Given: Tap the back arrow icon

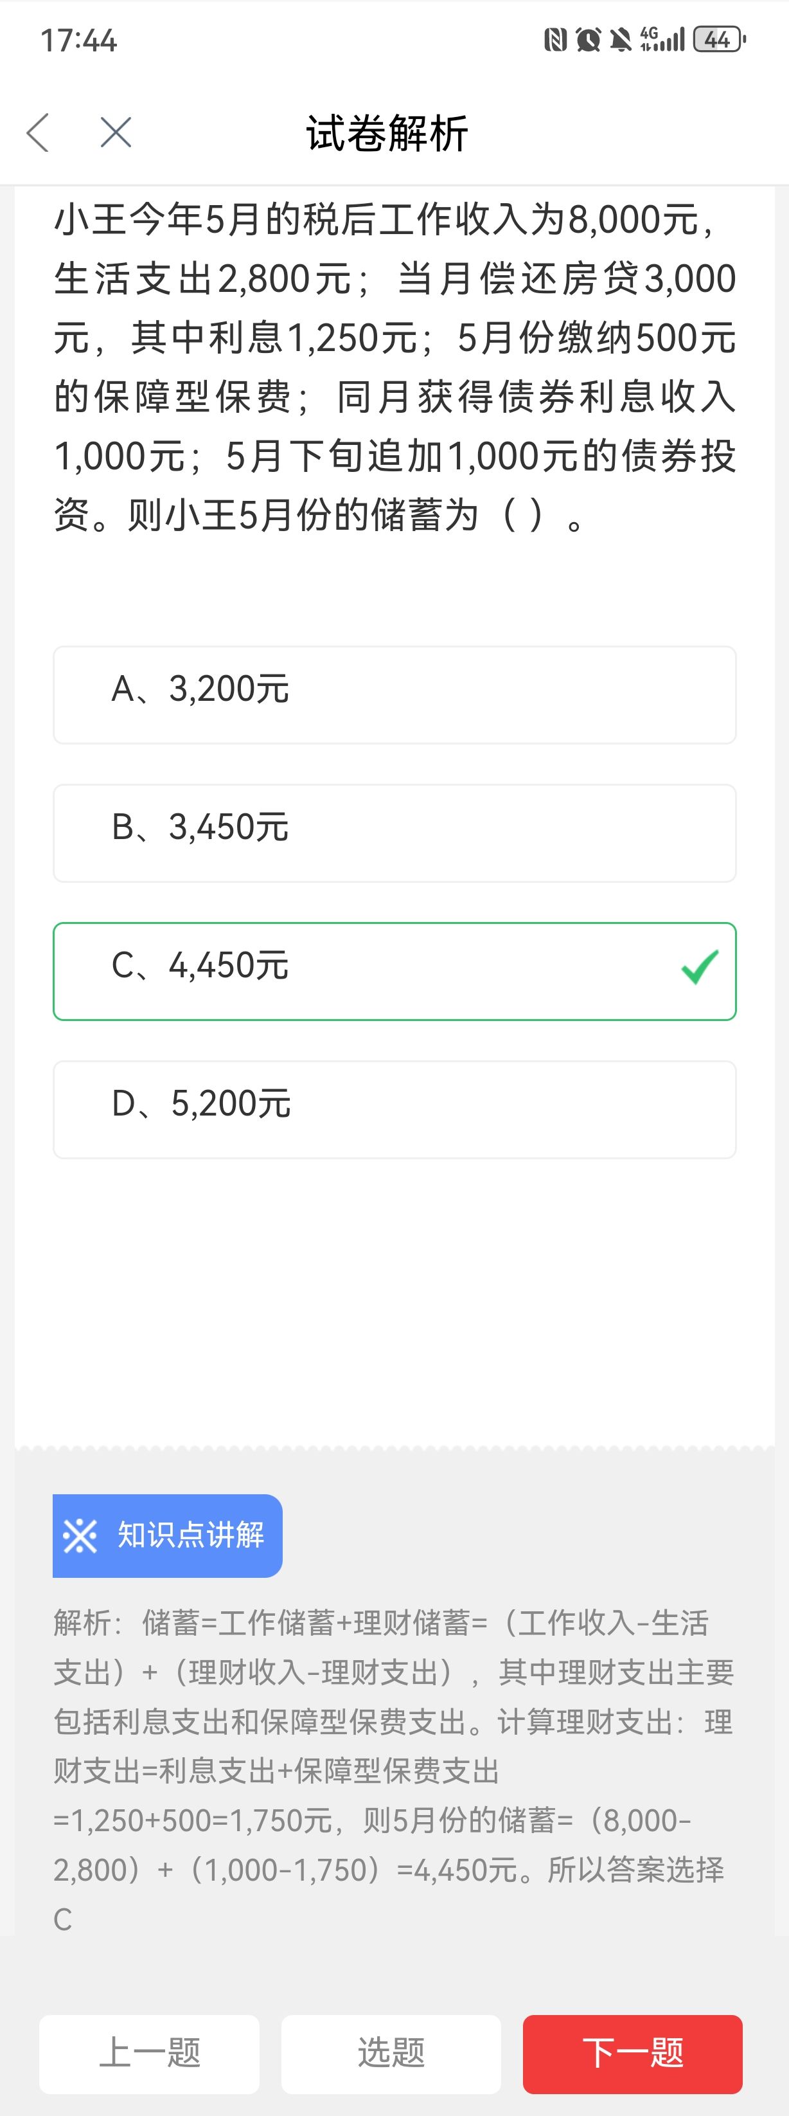Looking at the screenshot, I should pyautogui.click(x=38, y=132).
